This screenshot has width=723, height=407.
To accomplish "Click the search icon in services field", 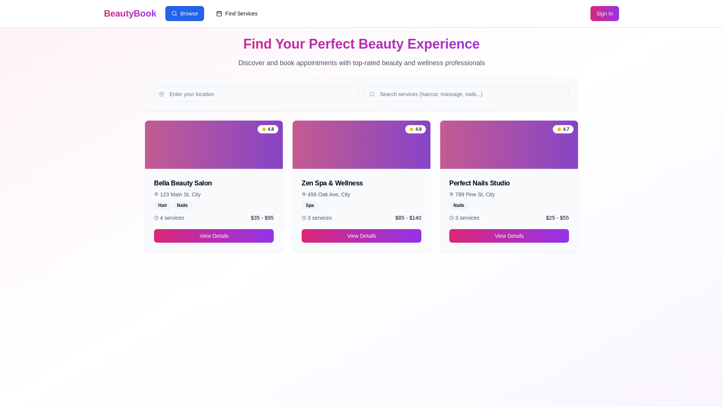I will tap(372, 94).
